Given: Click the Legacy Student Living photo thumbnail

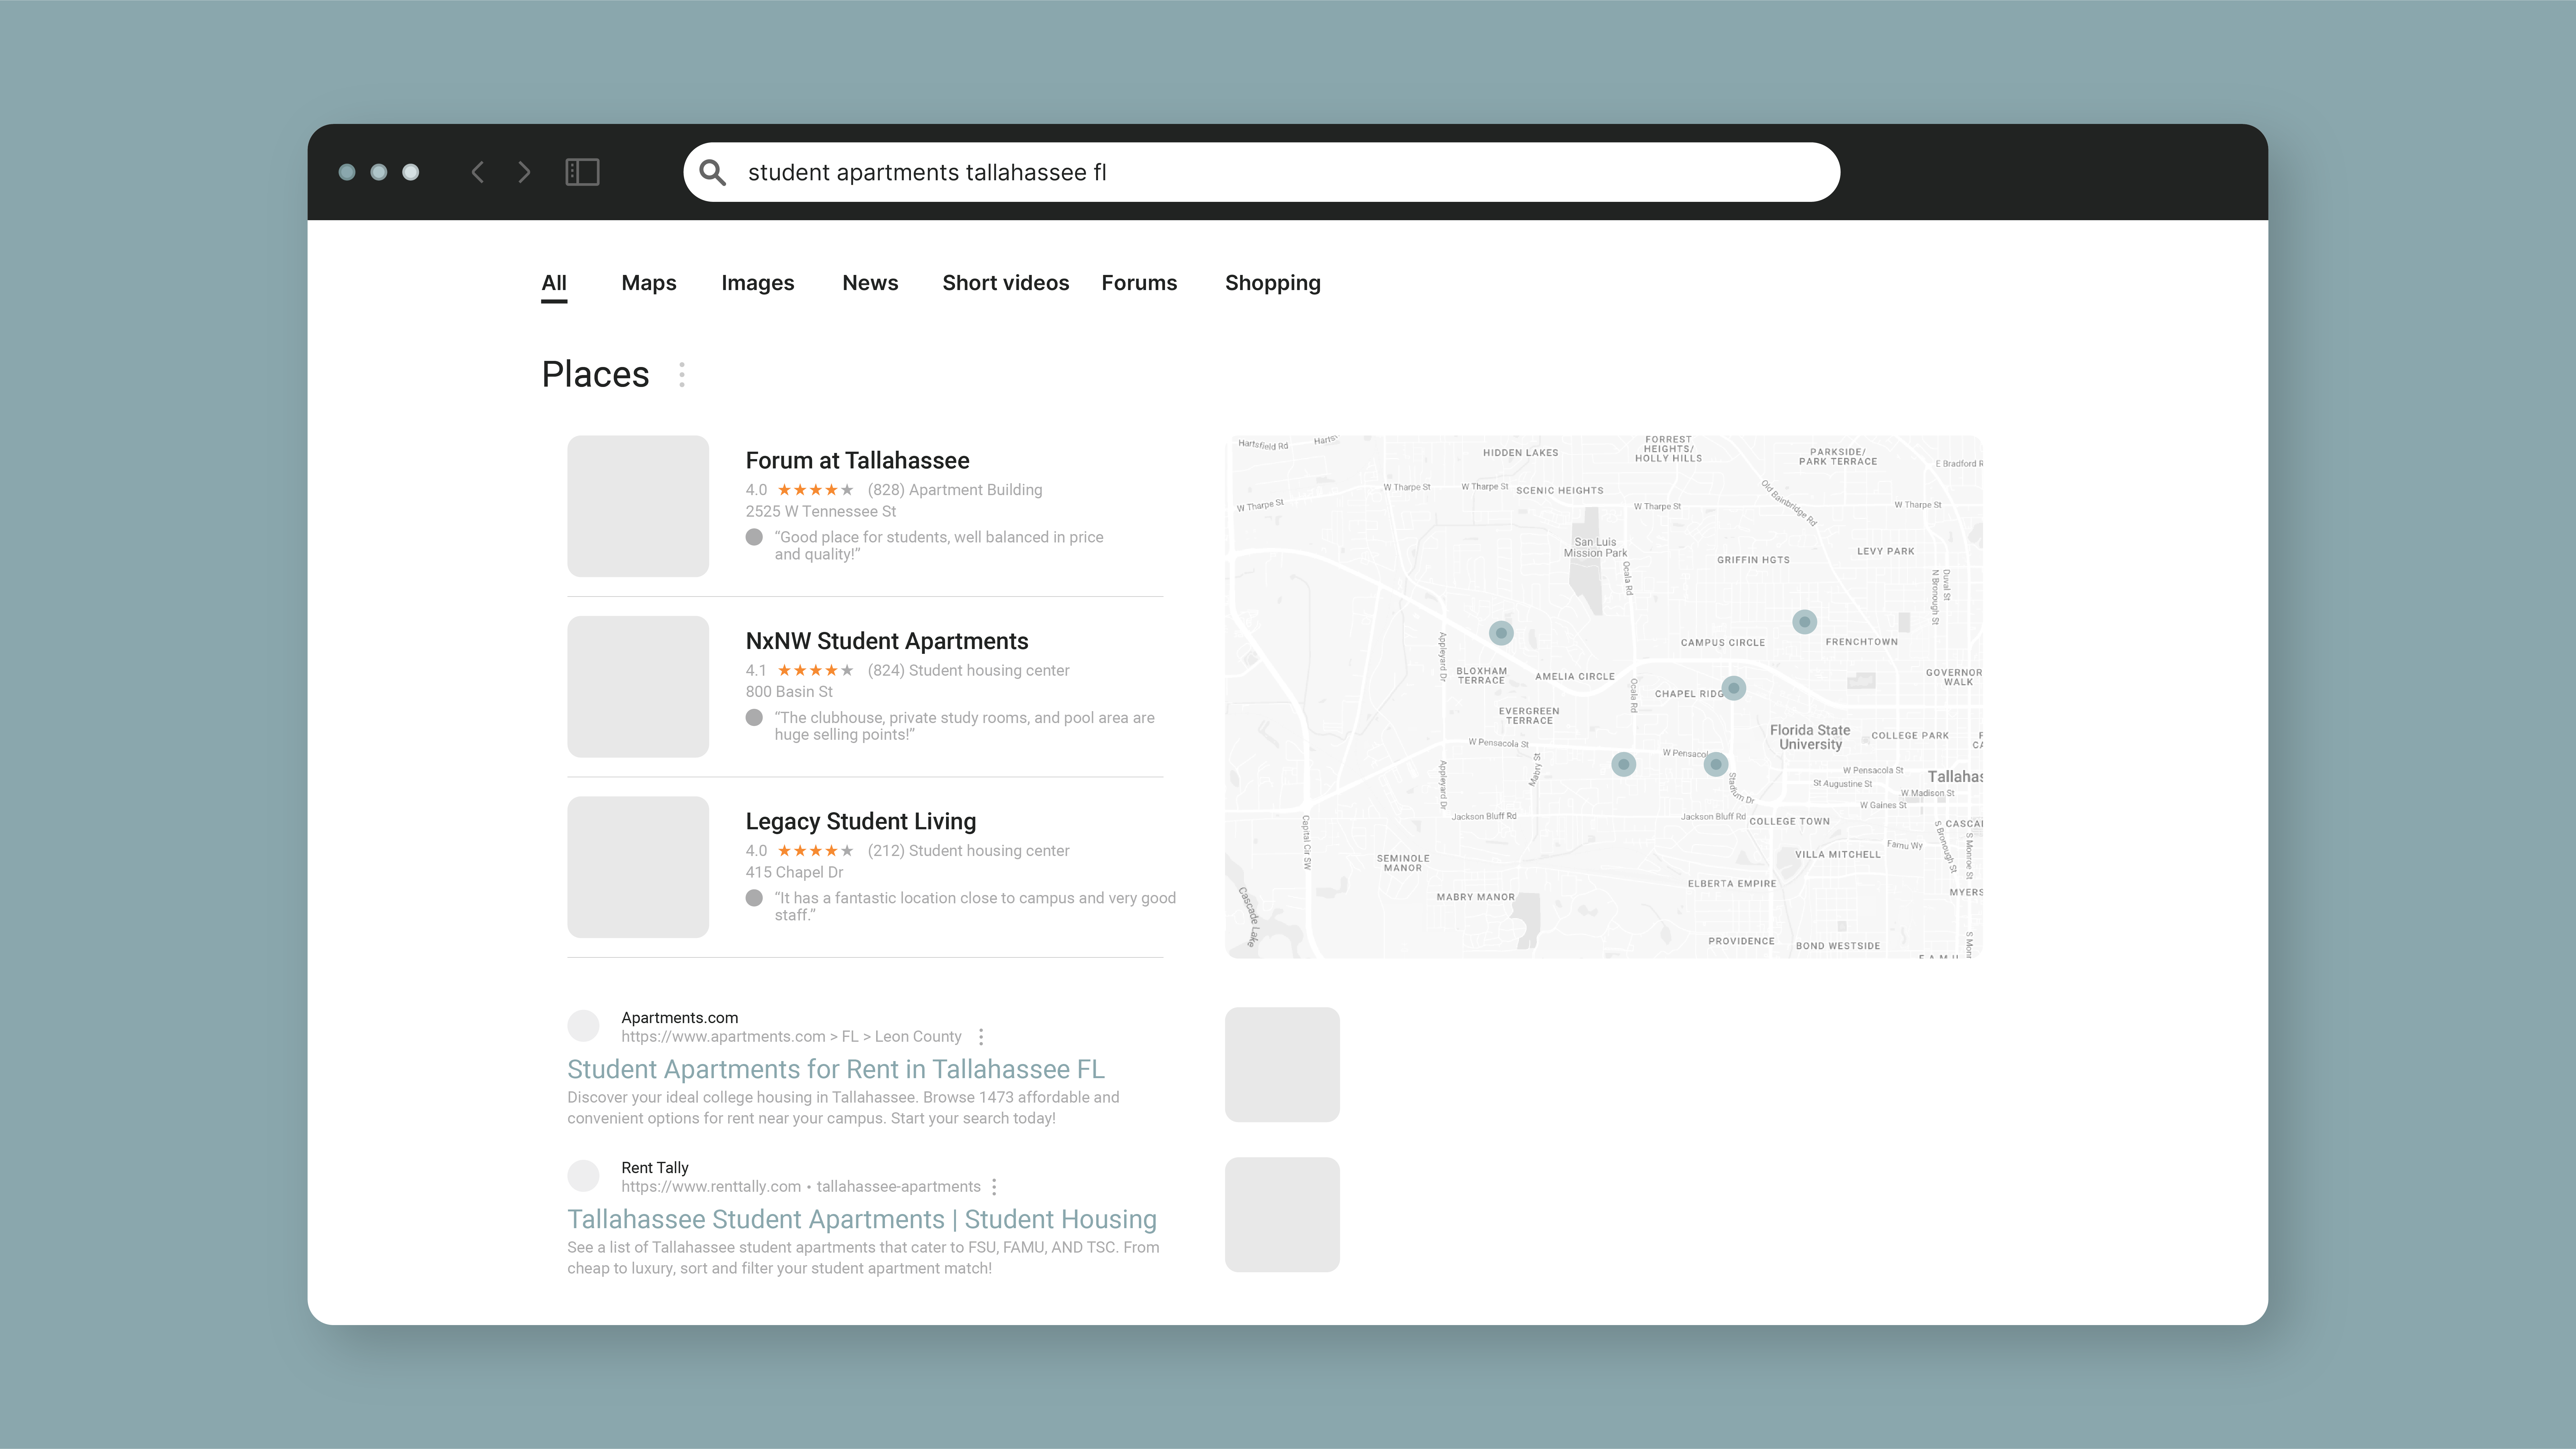Looking at the screenshot, I should coord(638,867).
